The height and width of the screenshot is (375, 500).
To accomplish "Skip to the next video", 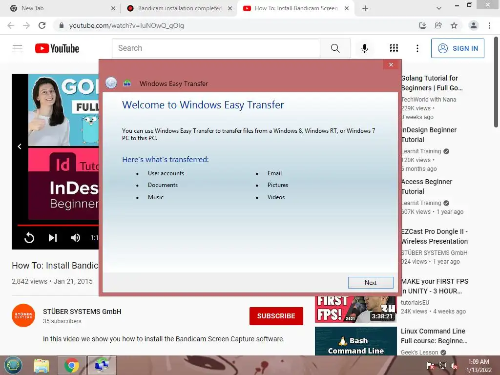I will (x=53, y=238).
